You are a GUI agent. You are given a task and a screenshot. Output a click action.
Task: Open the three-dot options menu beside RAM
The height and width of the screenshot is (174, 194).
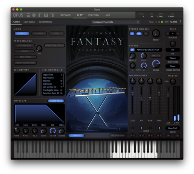click(180, 22)
